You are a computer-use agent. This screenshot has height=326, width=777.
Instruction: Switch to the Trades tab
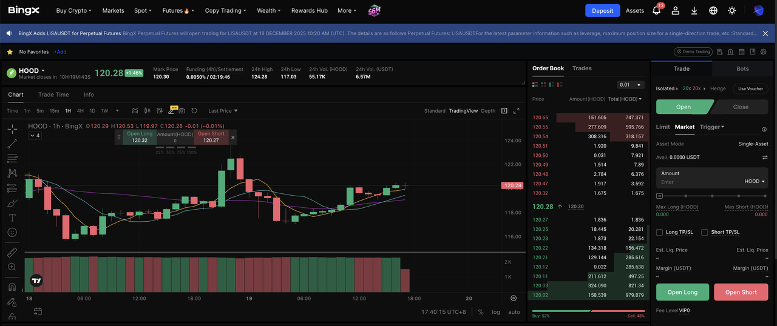tap(582, 68)
